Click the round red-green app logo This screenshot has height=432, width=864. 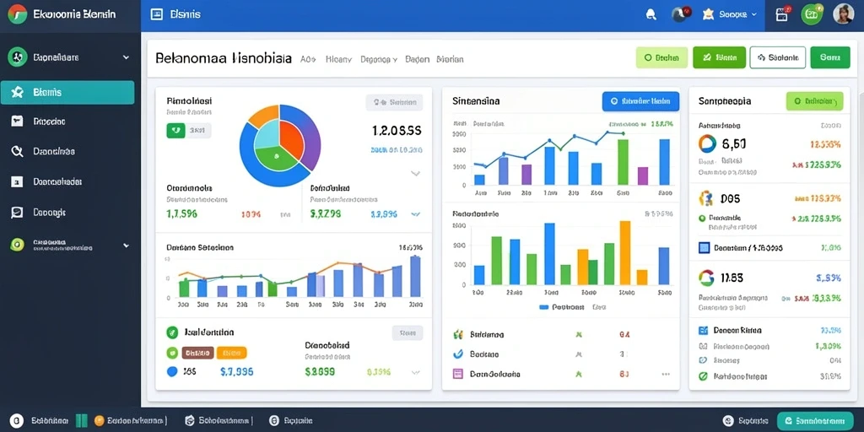17,13
